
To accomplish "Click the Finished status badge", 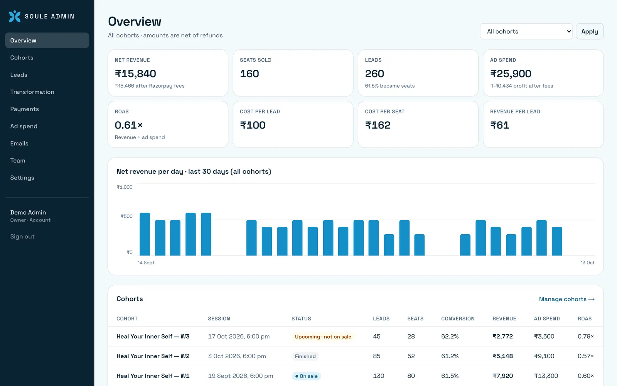I will [305, 356].
